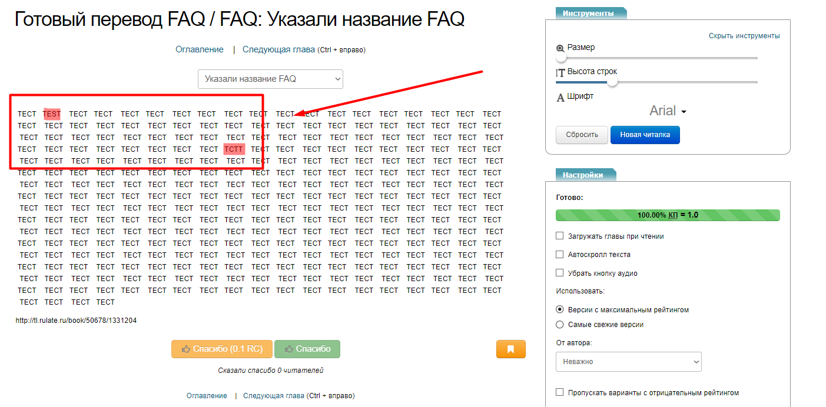
Task: Click the highlighted word TEST in text
Action: pos(52,114)
